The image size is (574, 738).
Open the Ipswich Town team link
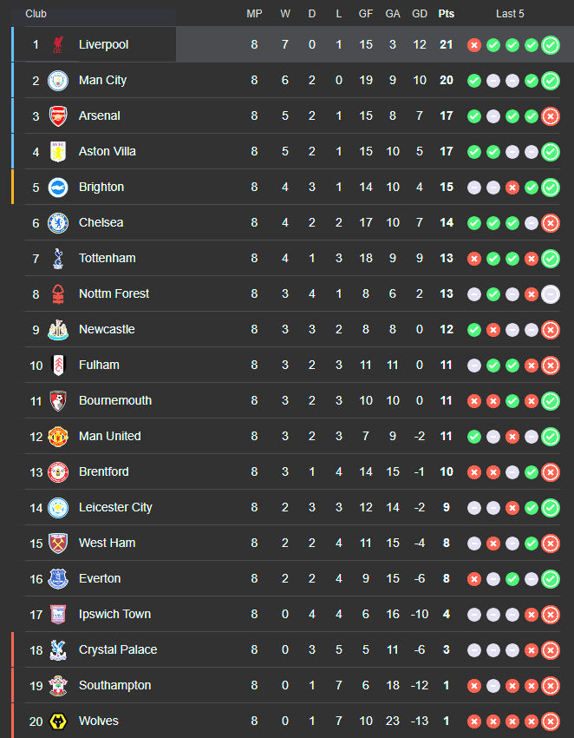[114, 614]
